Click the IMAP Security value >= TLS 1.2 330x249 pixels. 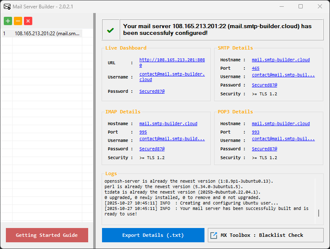click(152, 157)
